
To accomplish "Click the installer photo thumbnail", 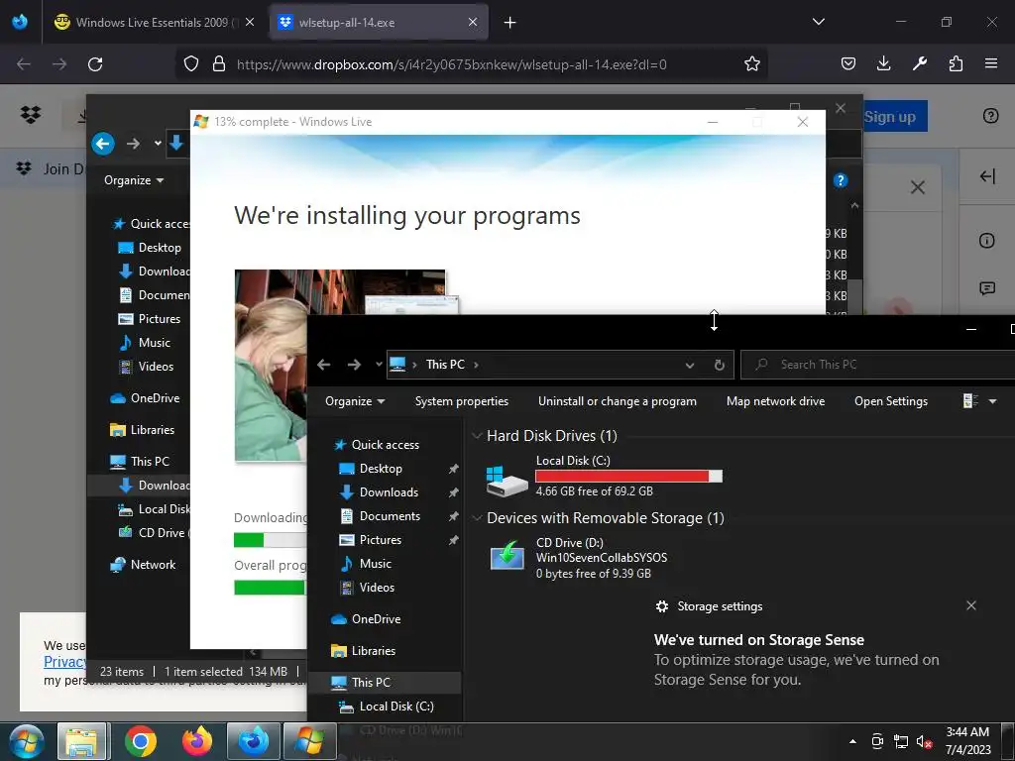I will click(271, 366).
